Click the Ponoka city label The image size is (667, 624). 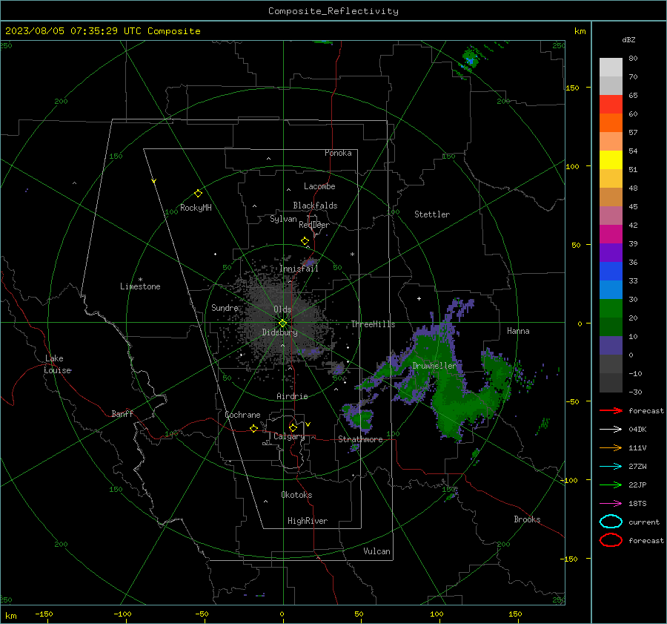pos(338,153)
